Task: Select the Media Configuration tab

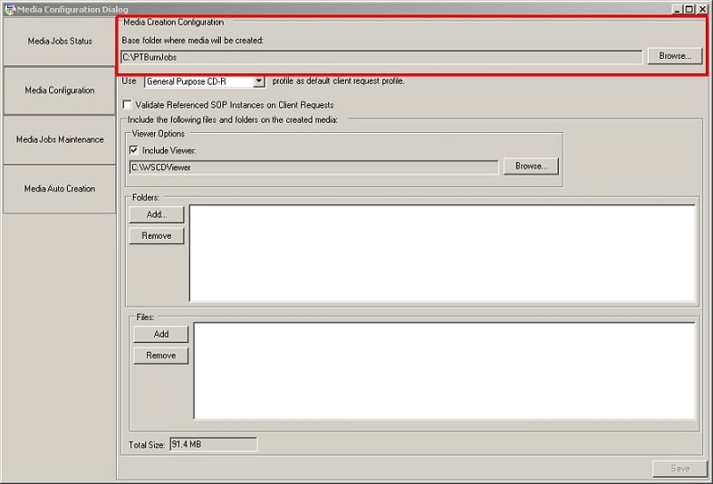Action: [60, 90]
